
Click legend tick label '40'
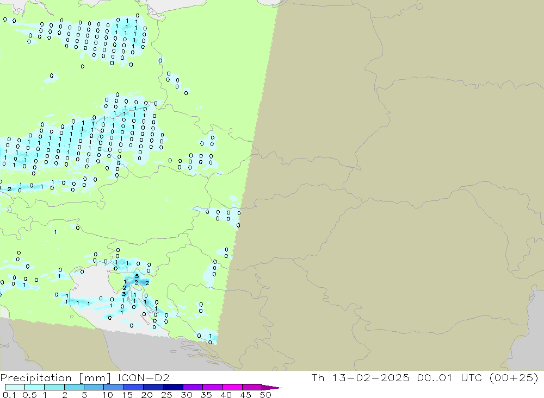[x=226, y=395]
